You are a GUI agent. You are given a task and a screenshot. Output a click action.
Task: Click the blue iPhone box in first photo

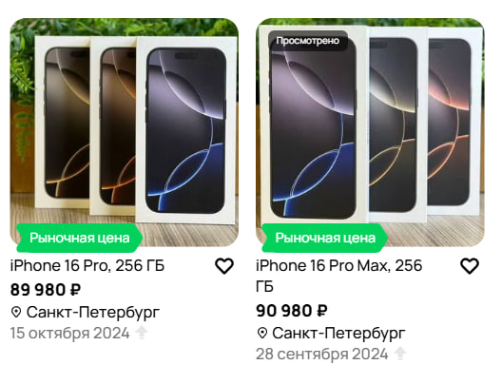(186, 129)
